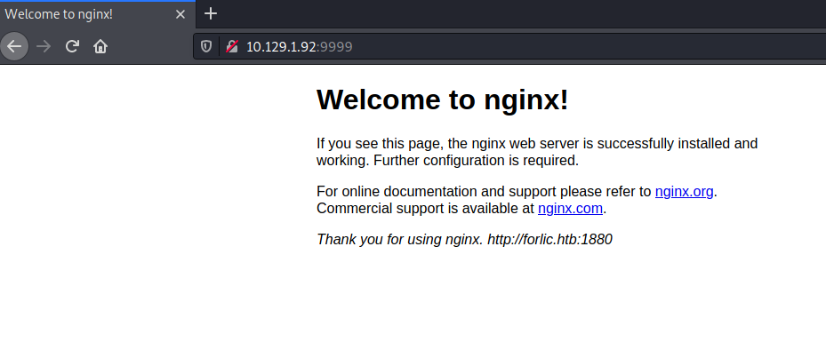Open the browser home page
Screen dimensions: 826x350
tap(100, 46)
